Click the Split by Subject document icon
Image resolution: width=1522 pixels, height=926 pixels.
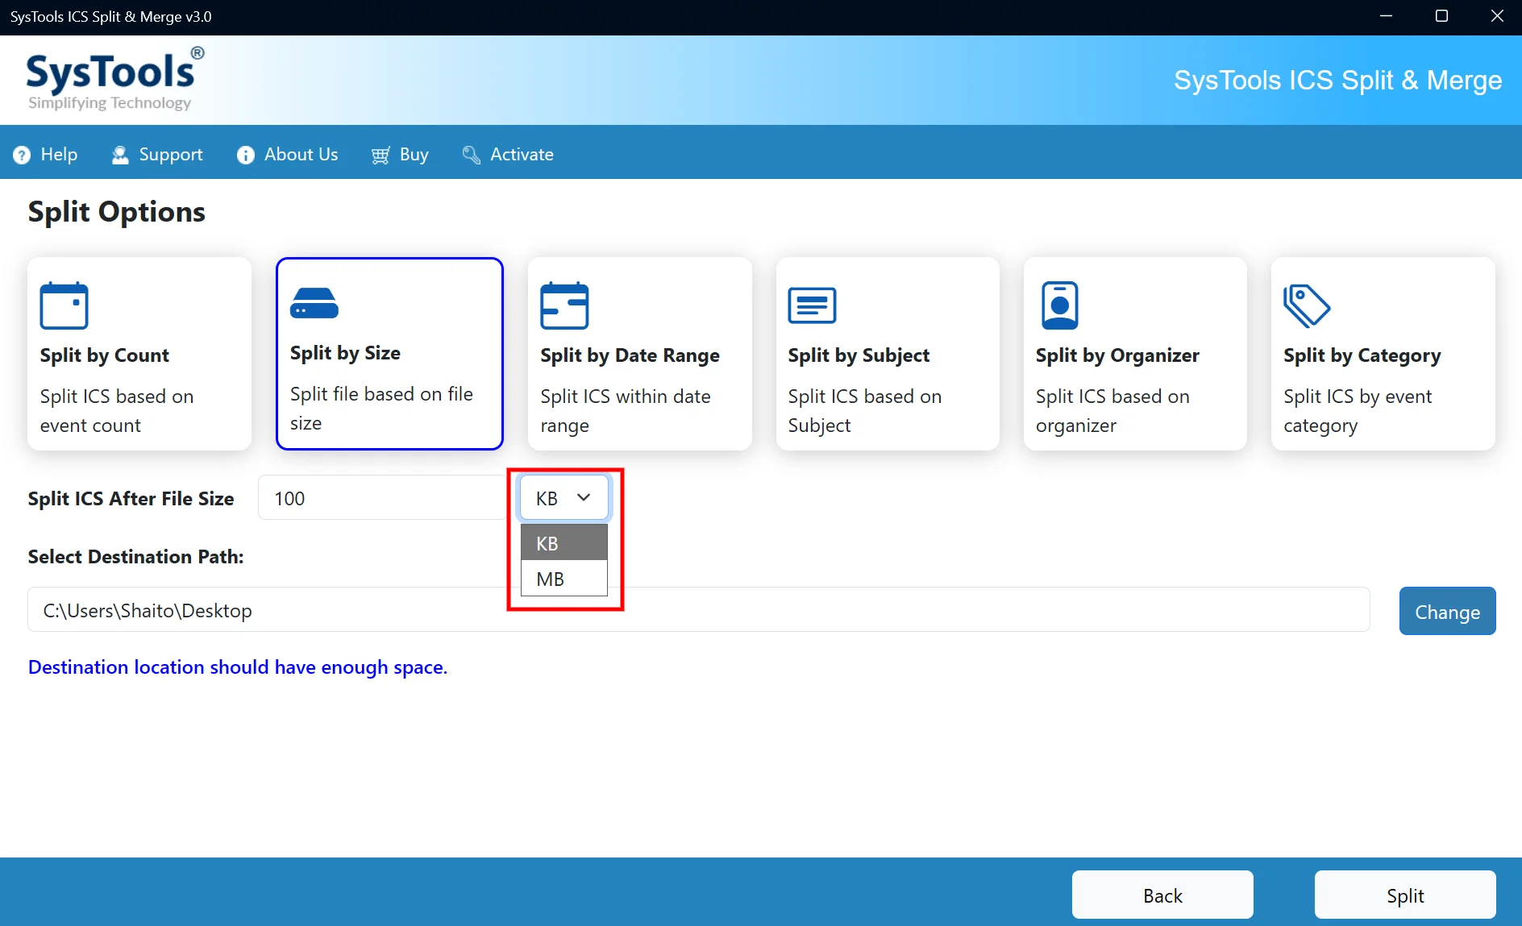point(812,305)
